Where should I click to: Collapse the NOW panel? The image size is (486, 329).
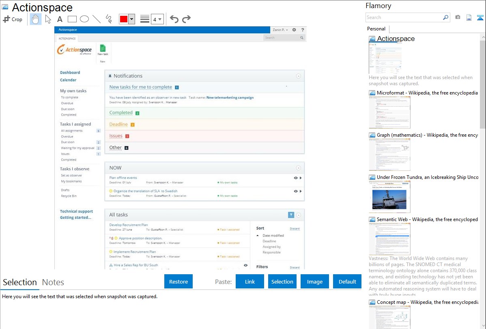point(299,168)
